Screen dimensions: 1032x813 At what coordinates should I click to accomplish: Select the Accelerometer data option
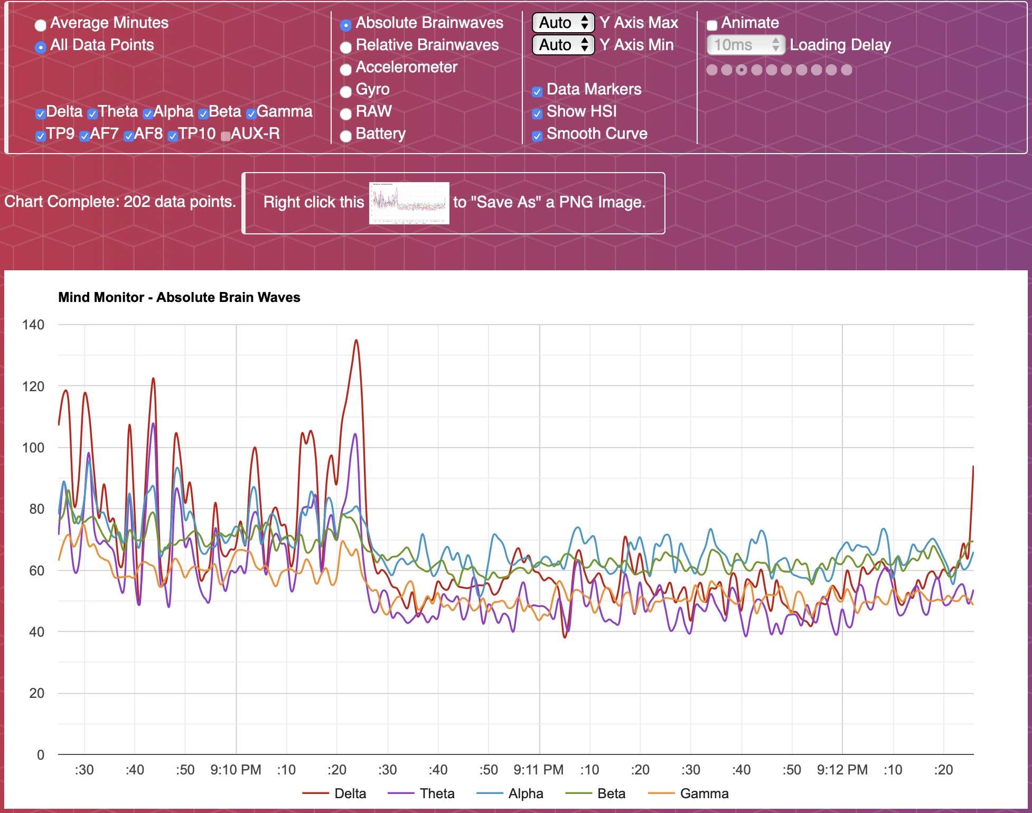click(345, 69)
